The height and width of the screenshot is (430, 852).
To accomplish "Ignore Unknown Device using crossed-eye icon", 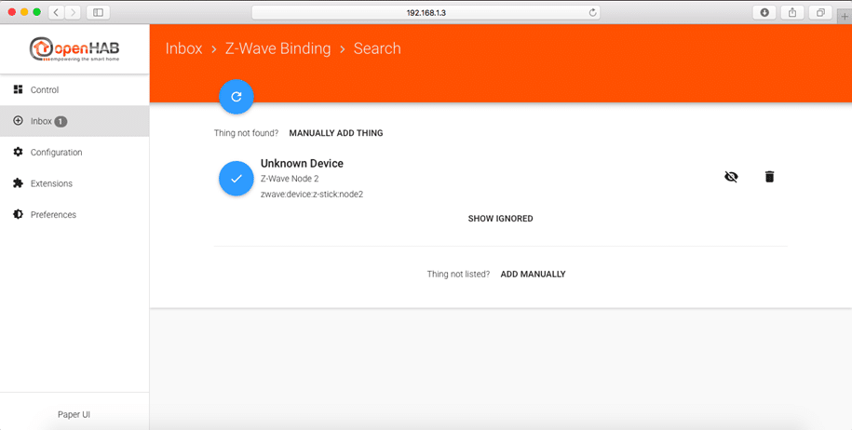I will pos(731,177).
